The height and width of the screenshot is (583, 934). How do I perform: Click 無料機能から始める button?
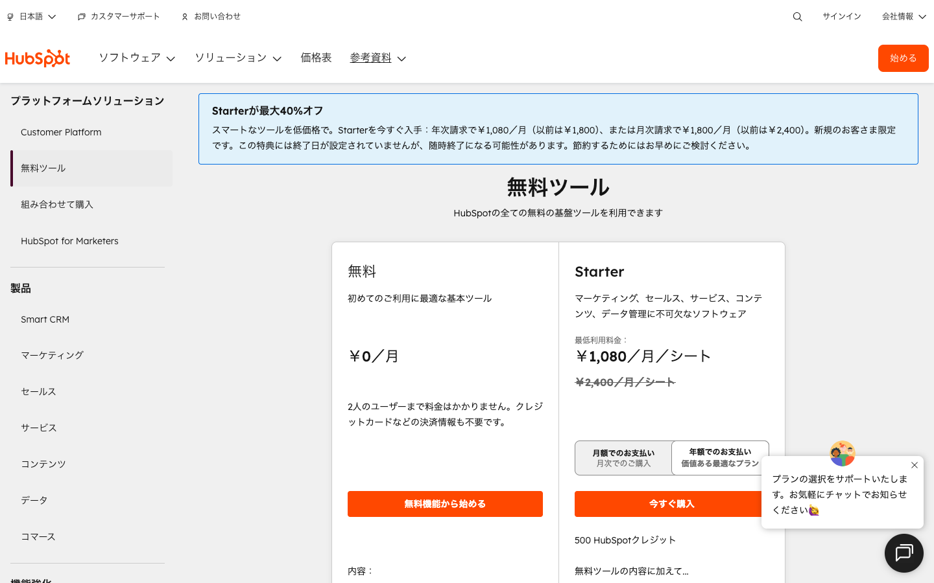point(445,503)
